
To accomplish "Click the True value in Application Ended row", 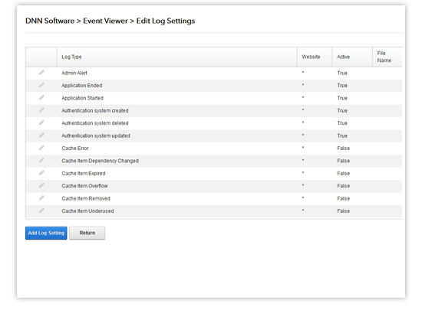I will [342, 86].
